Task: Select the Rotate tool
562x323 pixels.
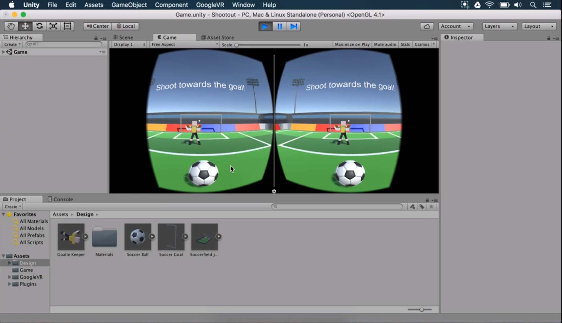Action: click(x=39, y=26)
